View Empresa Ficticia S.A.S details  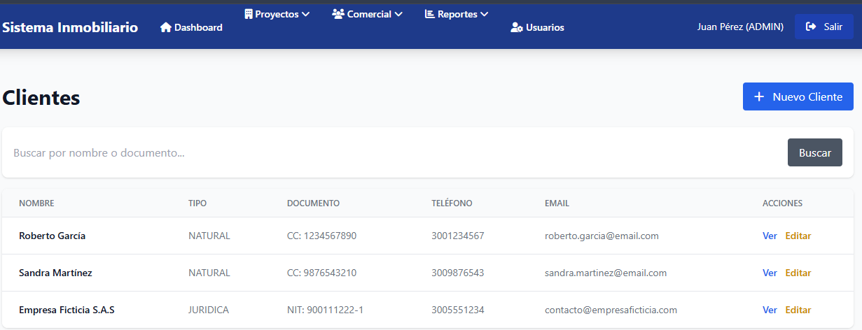point(770,310)
